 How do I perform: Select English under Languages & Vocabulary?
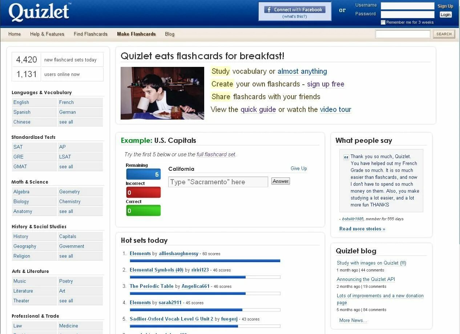(x=21, y=102)
